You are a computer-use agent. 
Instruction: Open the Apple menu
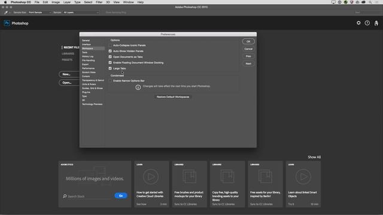pyautogui.click(x=5, y=2)
